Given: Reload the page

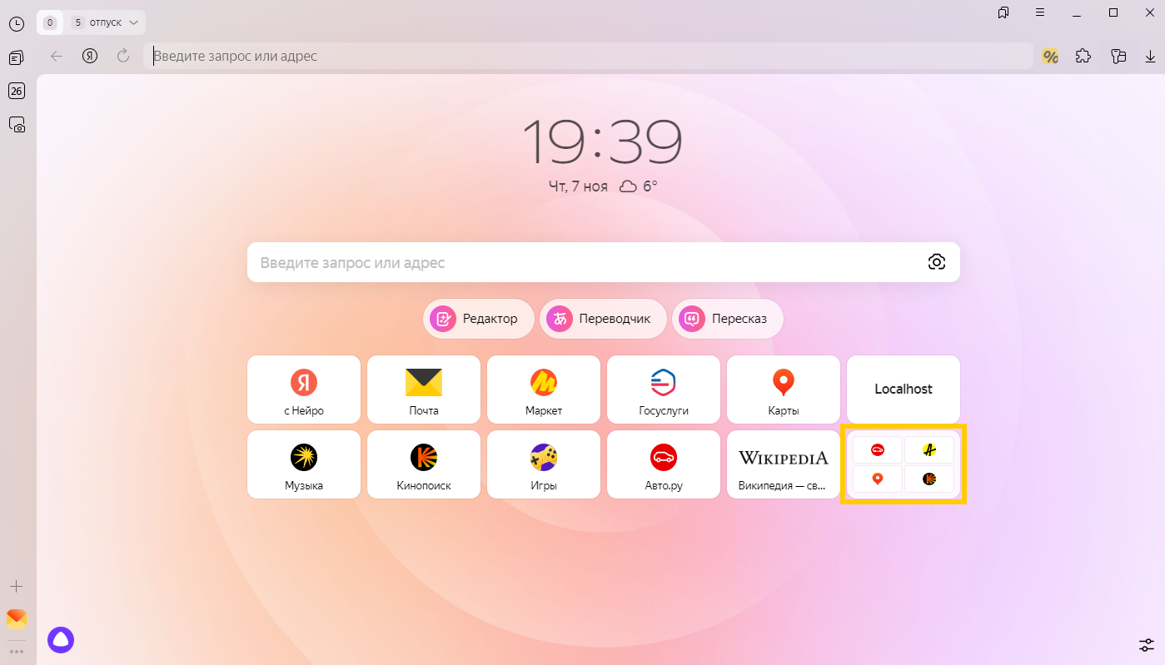Looking at the screenshot, I should 123,56.
